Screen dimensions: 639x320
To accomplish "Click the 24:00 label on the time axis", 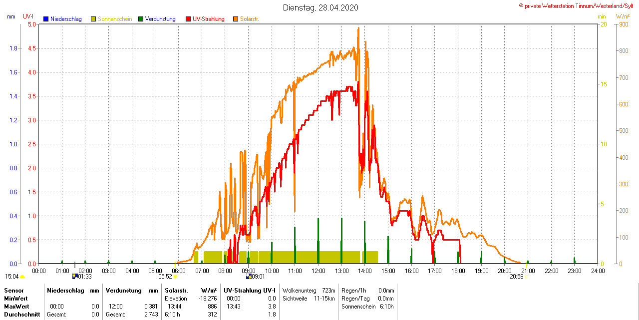I will click(598, 271).
